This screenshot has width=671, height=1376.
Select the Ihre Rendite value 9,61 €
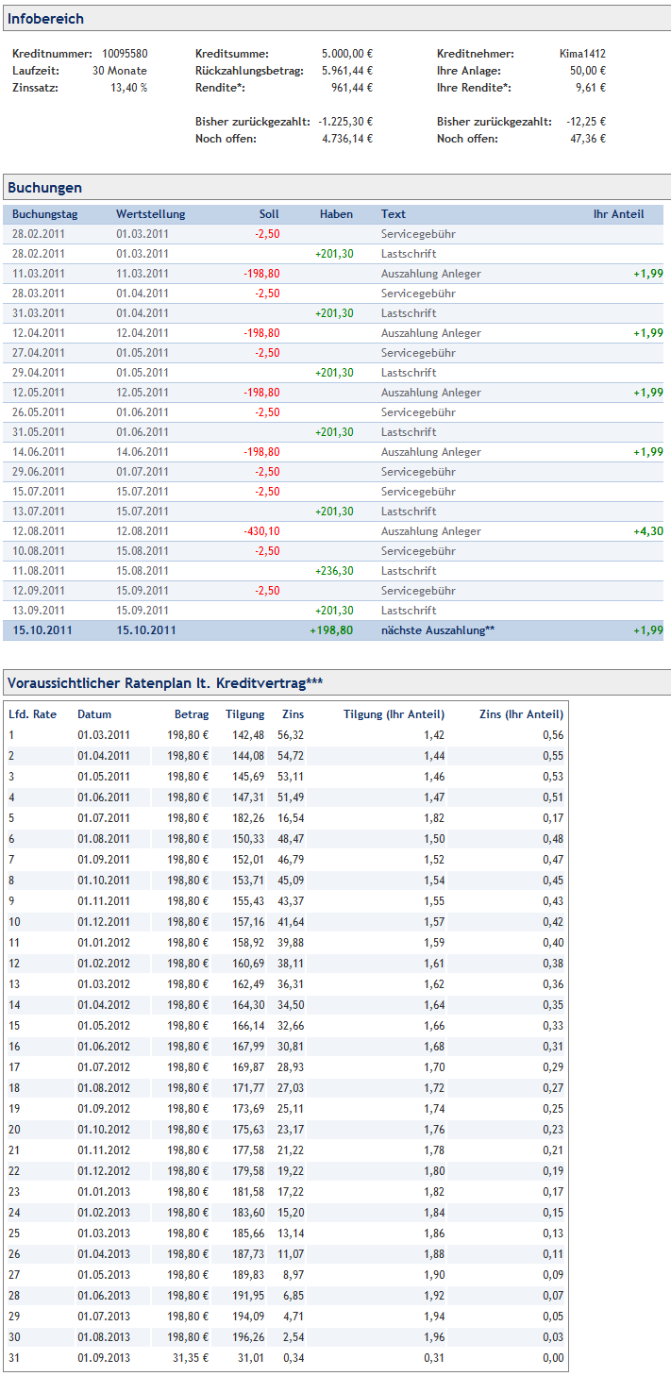pyautogui.click(x=591, y=88)
